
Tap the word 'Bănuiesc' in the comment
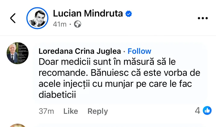click(94, 73)
